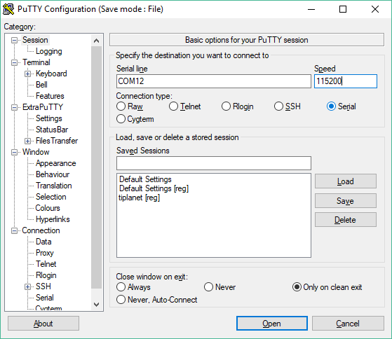The height and width of the screenshot is (339, 392).
Task: Open the Selection category
Action: pos(51,197)
